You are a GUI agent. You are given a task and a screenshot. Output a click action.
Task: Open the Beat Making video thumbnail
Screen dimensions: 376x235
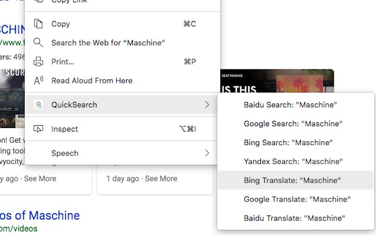276,81
